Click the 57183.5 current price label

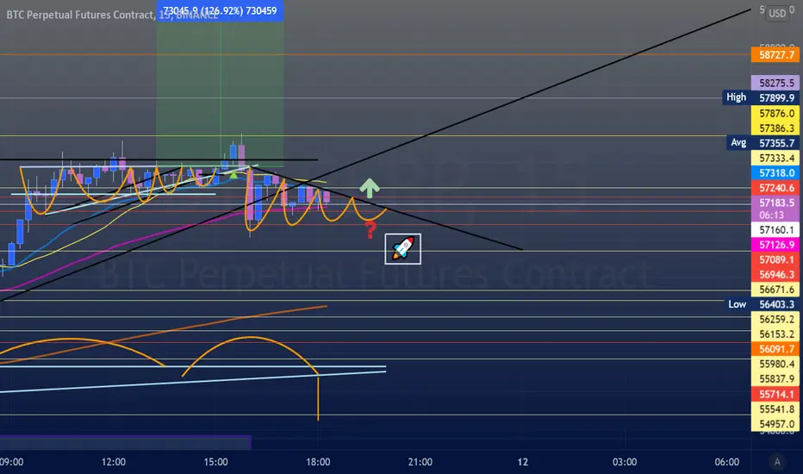[x=775, y=203]
